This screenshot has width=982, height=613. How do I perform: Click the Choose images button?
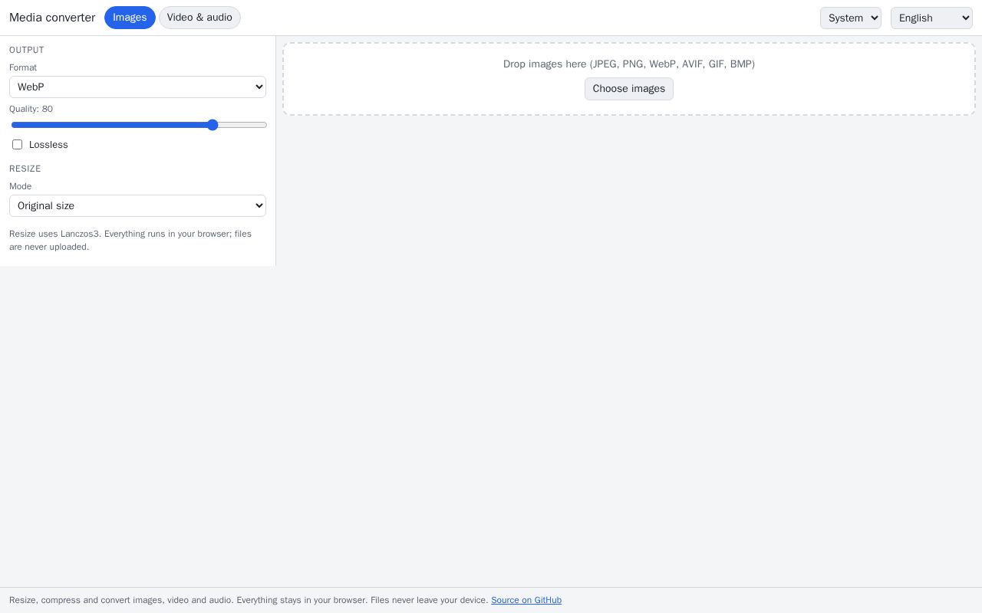pyautogui.click(x=629, y=89)
